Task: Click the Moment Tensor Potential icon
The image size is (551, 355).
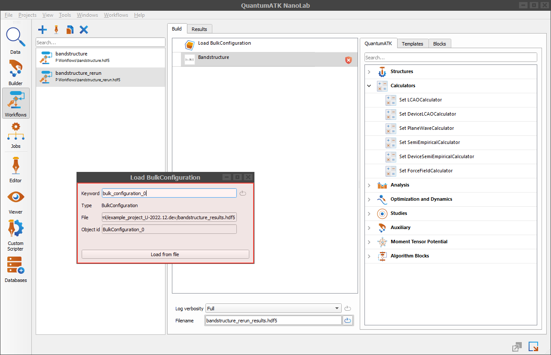Action: [382, 242]
